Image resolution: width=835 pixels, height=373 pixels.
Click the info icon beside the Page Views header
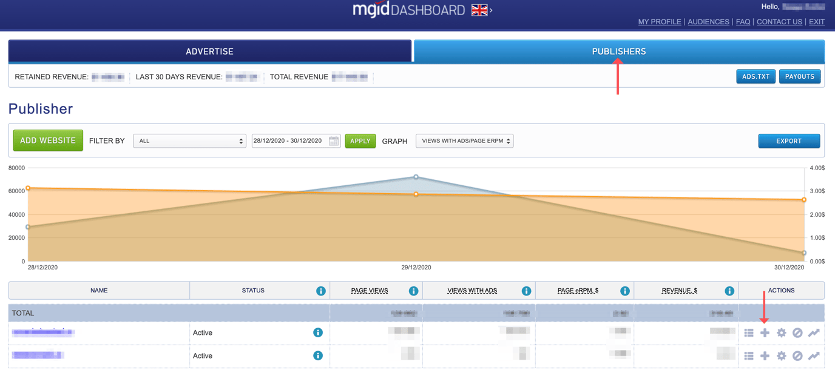coord(413,291)
